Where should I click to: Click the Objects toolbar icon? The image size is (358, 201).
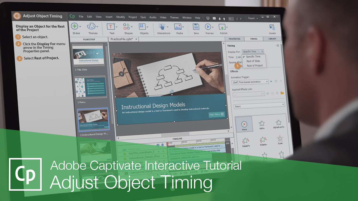(142, 27)
